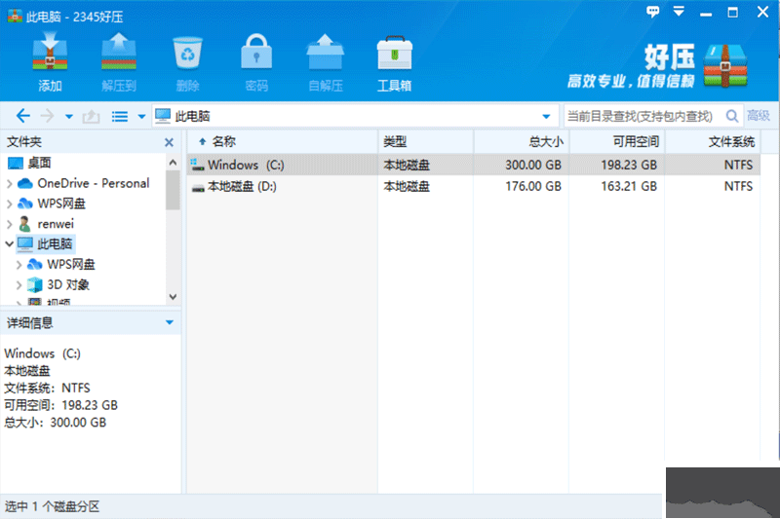Click the 198.23 GB cell in the C: row
780x519 pixels.
click(629, 165)
